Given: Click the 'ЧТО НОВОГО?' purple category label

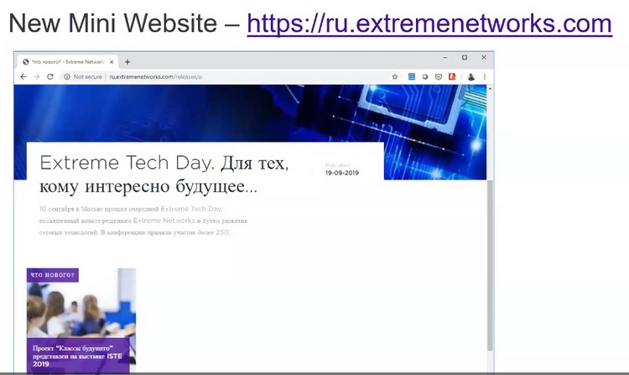Looking at the screenshot, I should pyautogui.click(x=53, y=275).
